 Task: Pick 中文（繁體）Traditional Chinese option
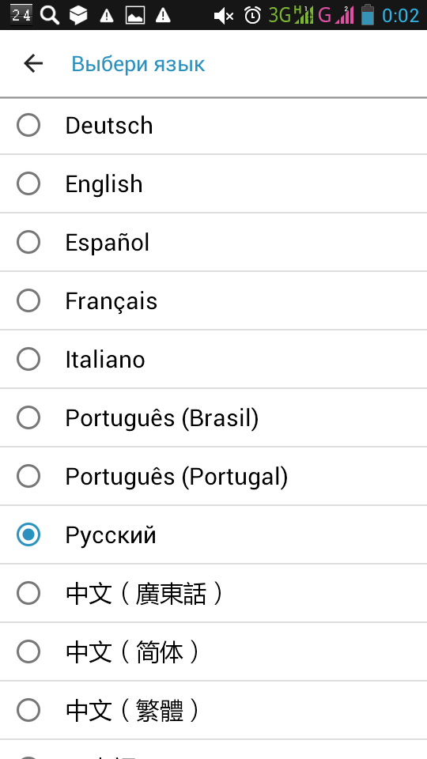213,711
